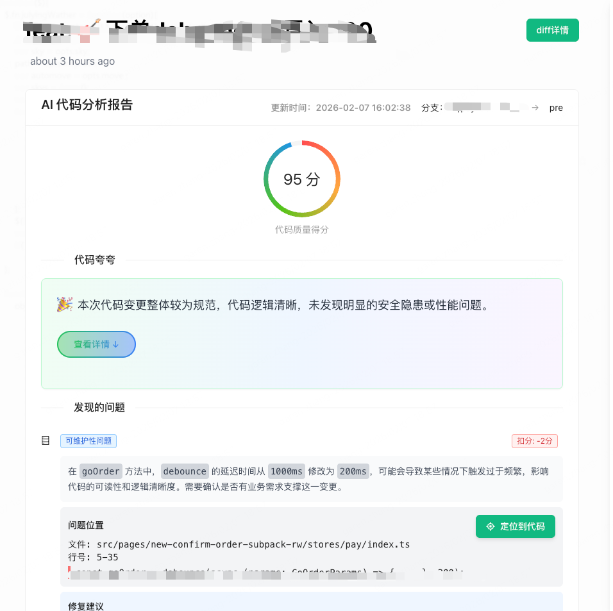This screenshot has width=613, height=611.
Task: Toggle the 扣分: -2分 score badge
Action: tap(534, 440)
